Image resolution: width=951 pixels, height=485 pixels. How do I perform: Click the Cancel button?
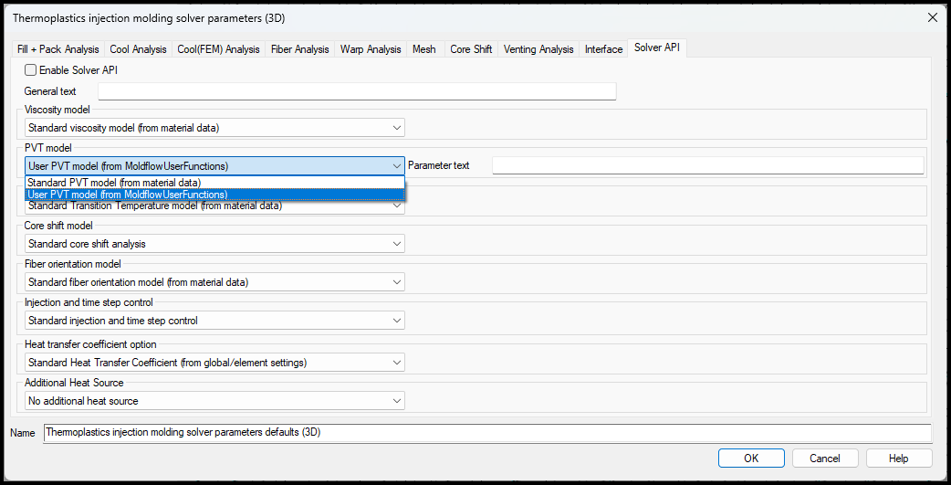[x=825, y=459]
